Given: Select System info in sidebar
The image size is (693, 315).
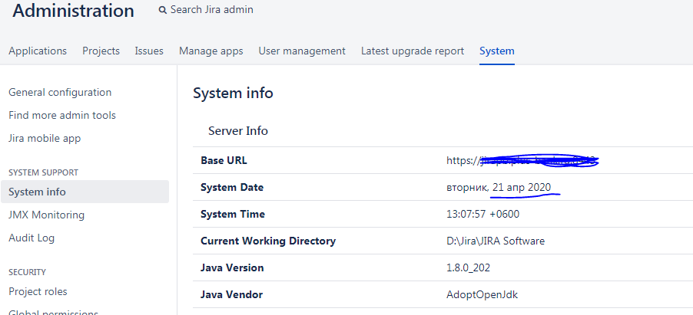Looking at the screenshot, I should (x=85, y=192).
